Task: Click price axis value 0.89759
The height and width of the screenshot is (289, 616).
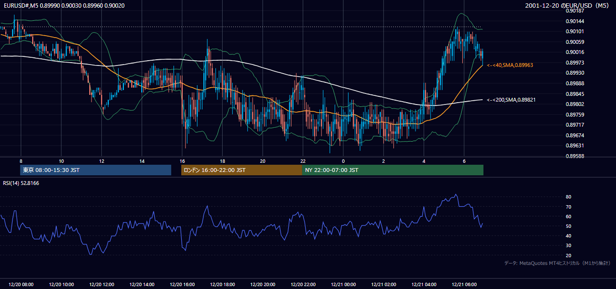Action: tap(575, 115)
